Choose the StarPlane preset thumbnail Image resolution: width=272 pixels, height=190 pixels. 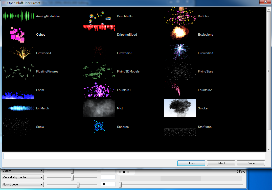(x=180, y=127)
